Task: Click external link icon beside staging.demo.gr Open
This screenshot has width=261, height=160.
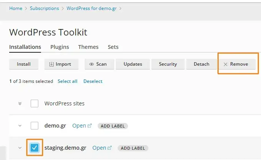Action: [x=110, y=148]
